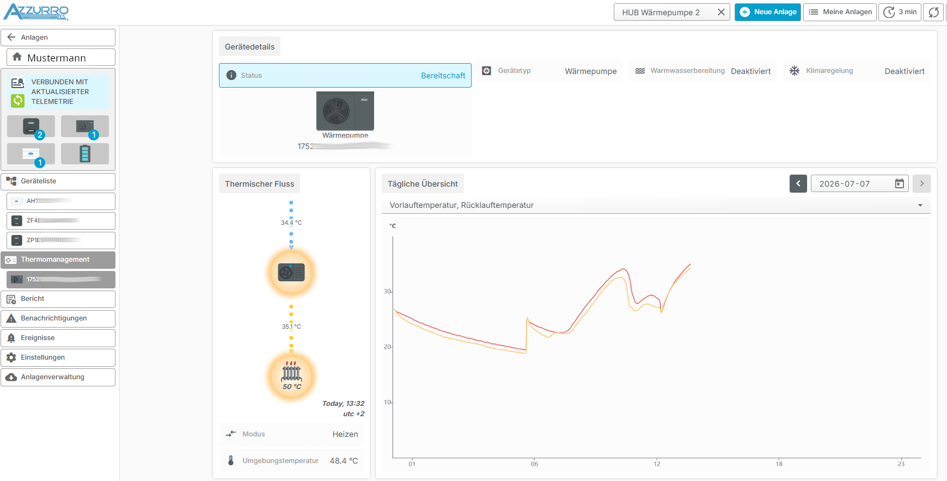The image size is (947, 481).
Task: Open the 3 min refresh interval selector
Action: coord(900,12)
